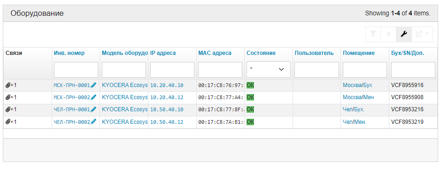Click edit pencil next to ЧЕЛ-ПРН-0002
Image resolution: width=440 pixels, height=169 pixels.
point(93,122)
